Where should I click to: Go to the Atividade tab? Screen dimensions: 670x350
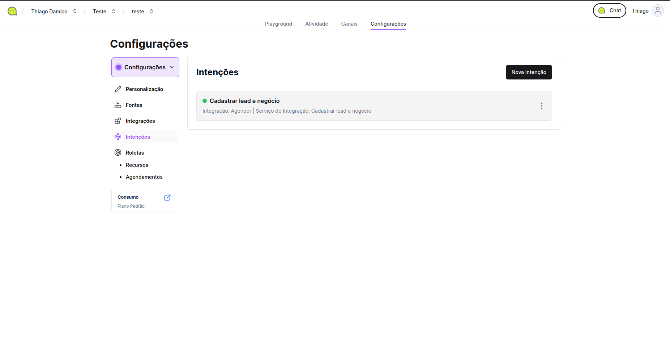[316, 24]
